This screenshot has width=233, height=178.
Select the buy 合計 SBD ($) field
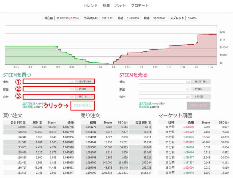pos(49,97)
